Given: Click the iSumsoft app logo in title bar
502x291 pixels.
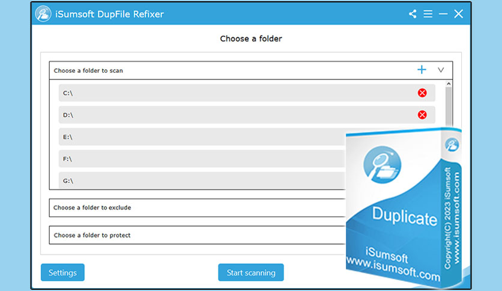Looking at the screenshot, I should coord(43,14).
